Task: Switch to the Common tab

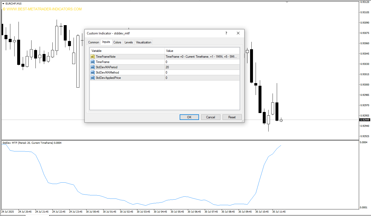Action: (x=94, y=42)
